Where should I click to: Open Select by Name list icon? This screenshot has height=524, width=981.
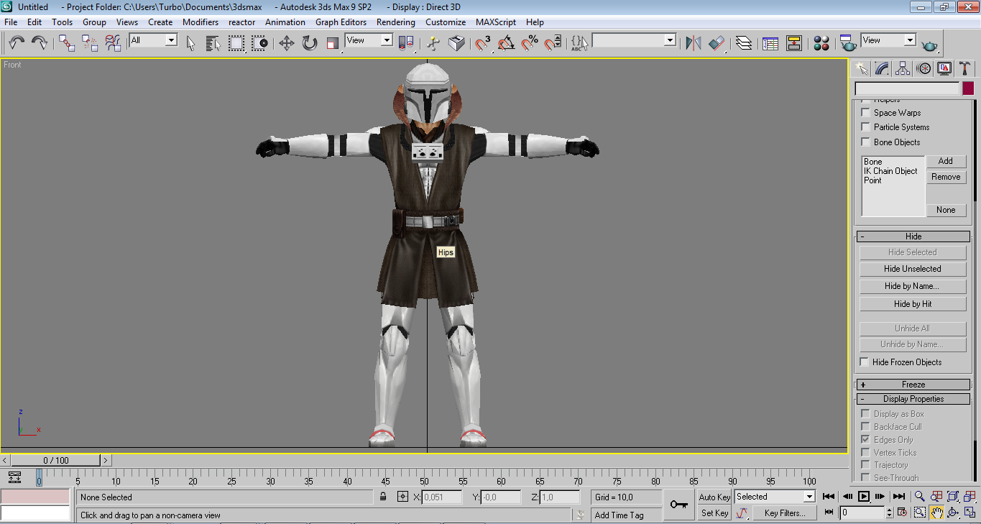213,43
